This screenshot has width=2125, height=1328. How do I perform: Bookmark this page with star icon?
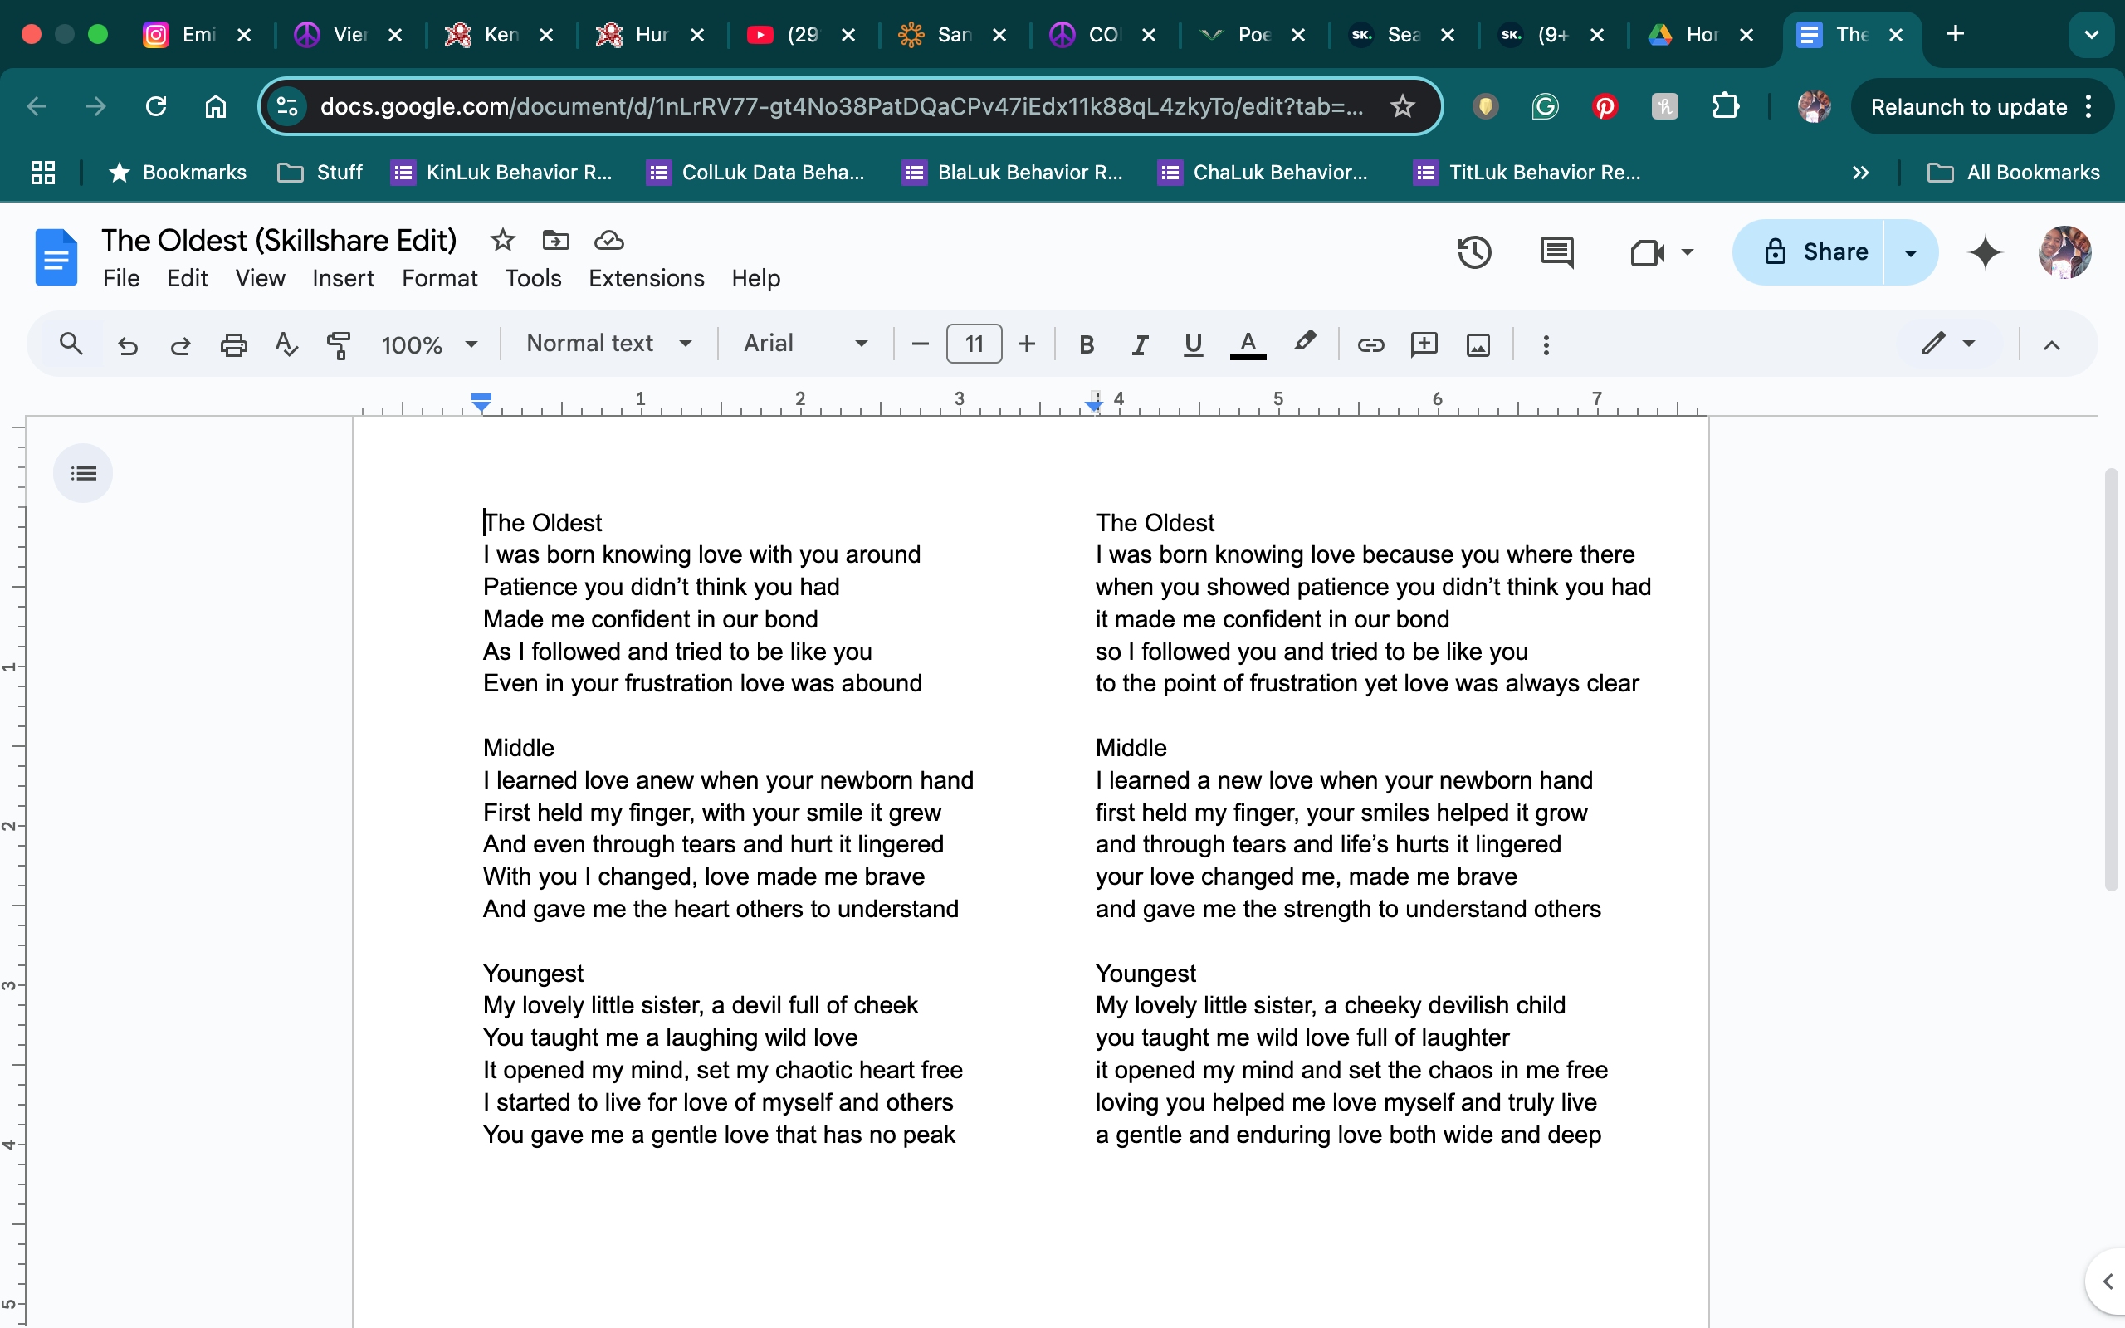[1402, 106]
